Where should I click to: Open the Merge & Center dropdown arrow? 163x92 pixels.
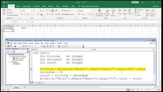75,14
